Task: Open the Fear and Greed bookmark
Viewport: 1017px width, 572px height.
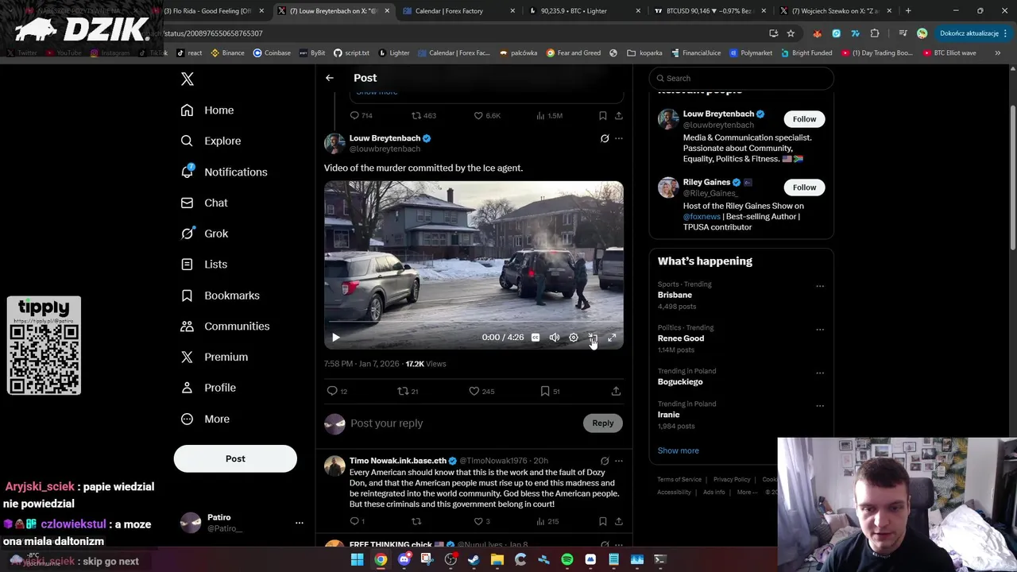Action: pos(572,53)
